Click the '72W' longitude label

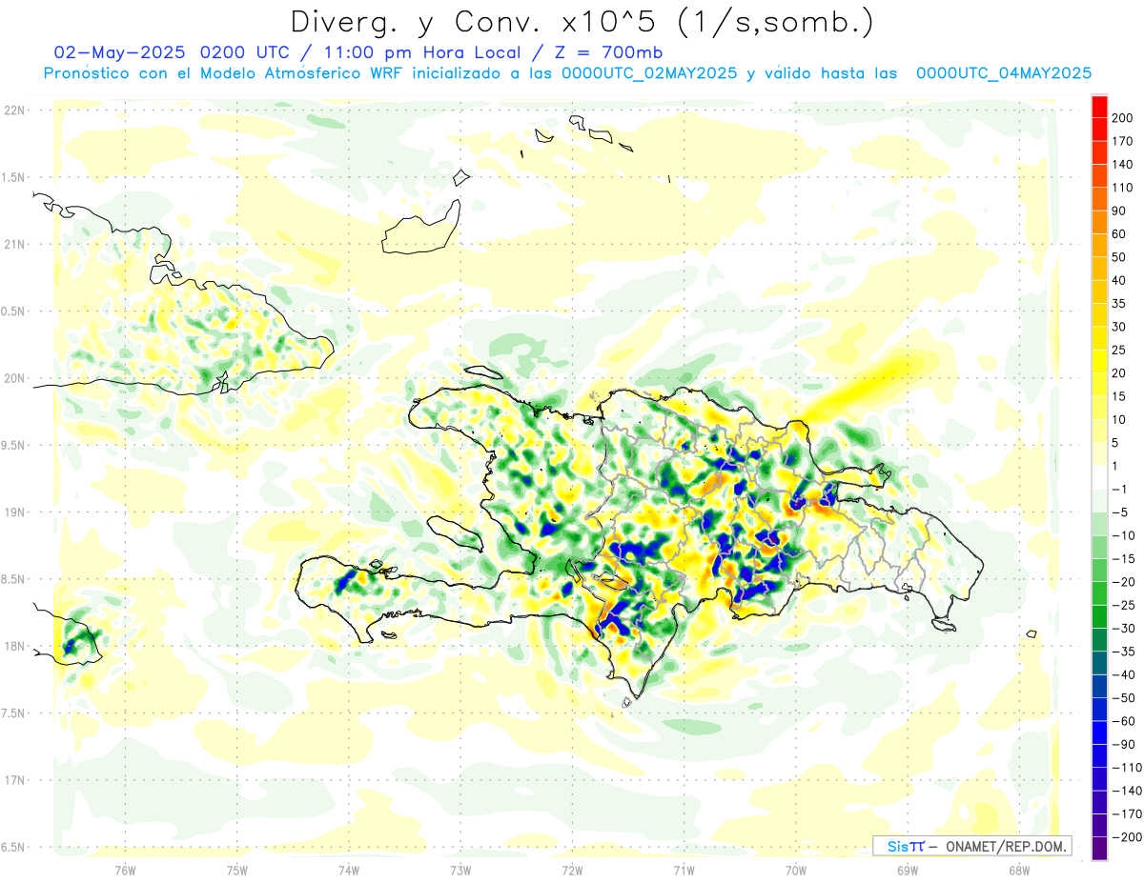pos(572,870)
